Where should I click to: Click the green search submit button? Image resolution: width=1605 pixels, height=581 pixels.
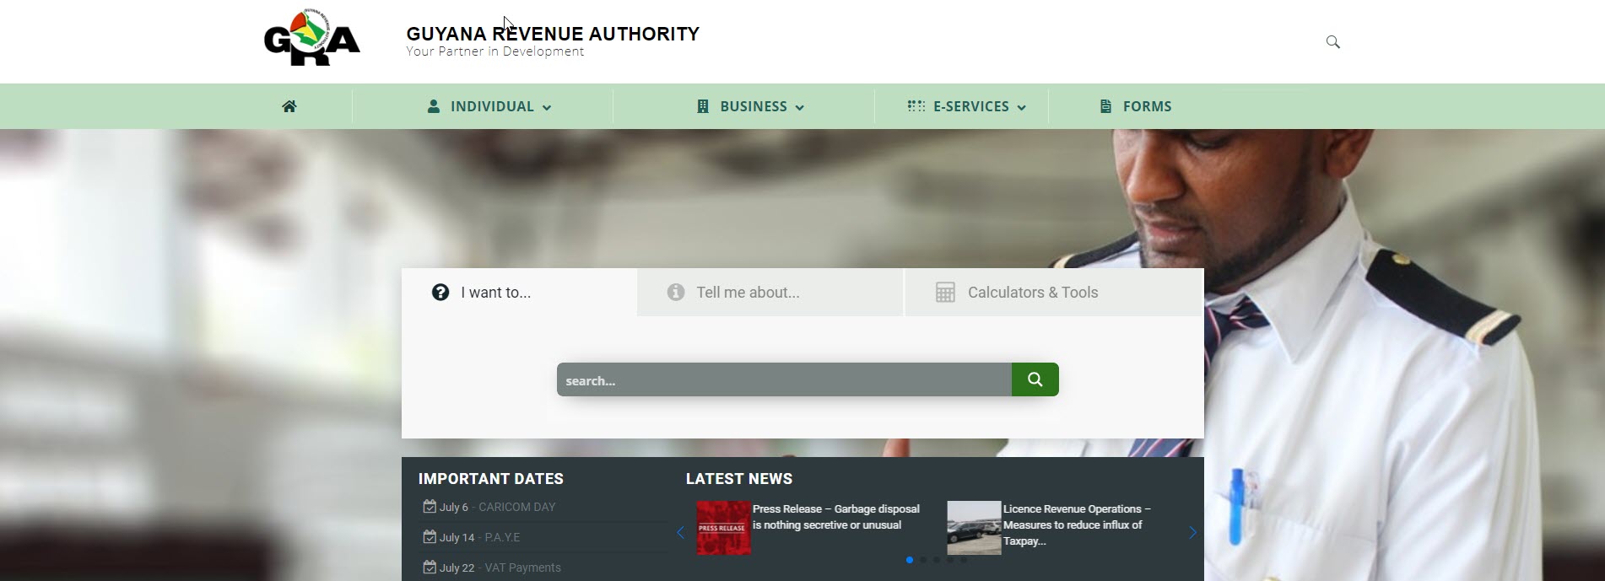(x=1035, y=379)
